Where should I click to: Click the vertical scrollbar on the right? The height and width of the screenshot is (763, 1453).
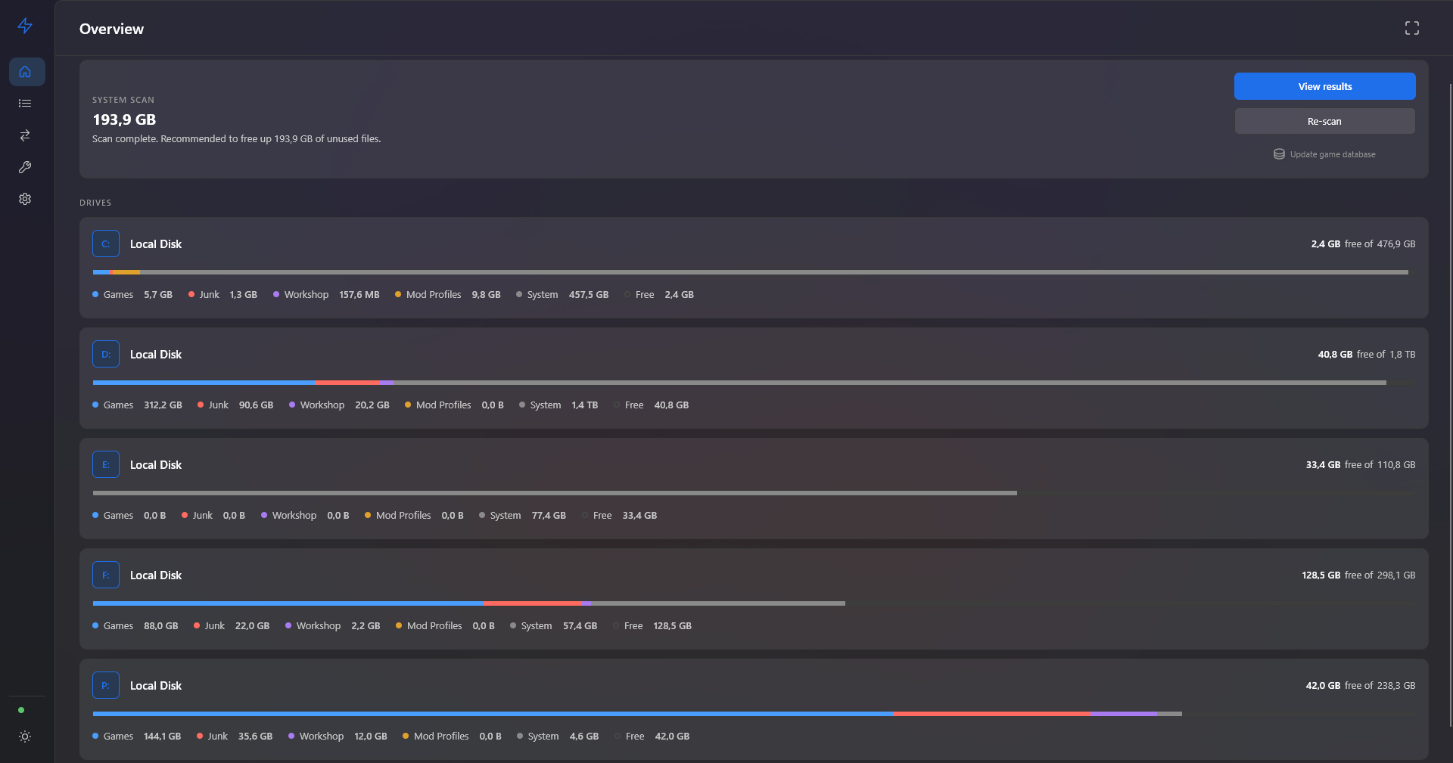(1450, 405)
